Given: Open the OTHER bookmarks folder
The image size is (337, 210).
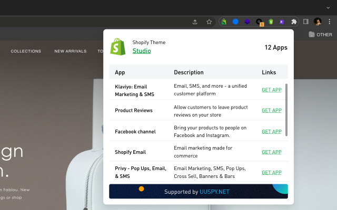Looking at the screenshot, I should 320,35.
